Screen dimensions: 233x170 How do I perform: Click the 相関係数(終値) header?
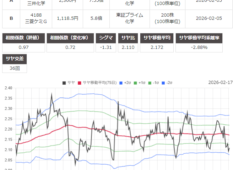click(24, 38)
